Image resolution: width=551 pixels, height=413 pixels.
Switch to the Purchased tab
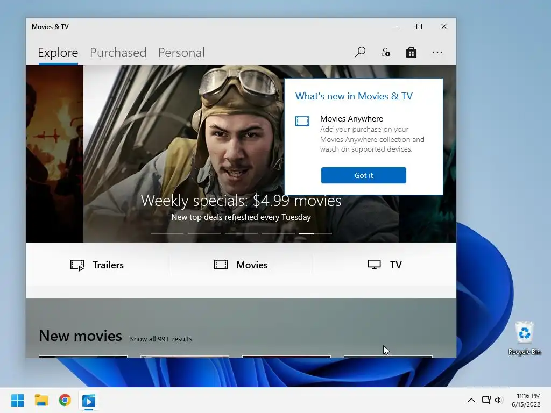click(118, 53)
